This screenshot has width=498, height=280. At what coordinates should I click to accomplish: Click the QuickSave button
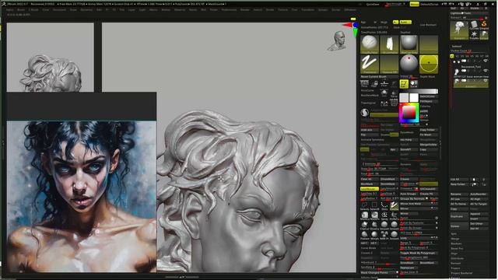[x=373, y=5]
